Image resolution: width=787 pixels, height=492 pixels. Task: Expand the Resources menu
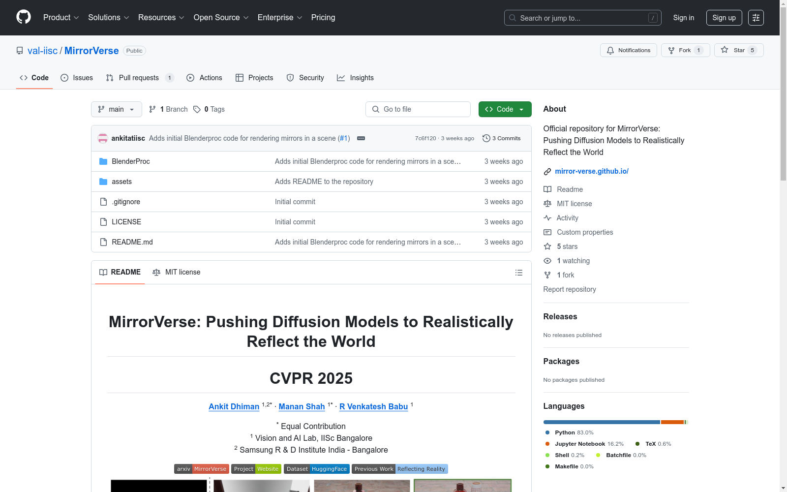tap(161, 18)
